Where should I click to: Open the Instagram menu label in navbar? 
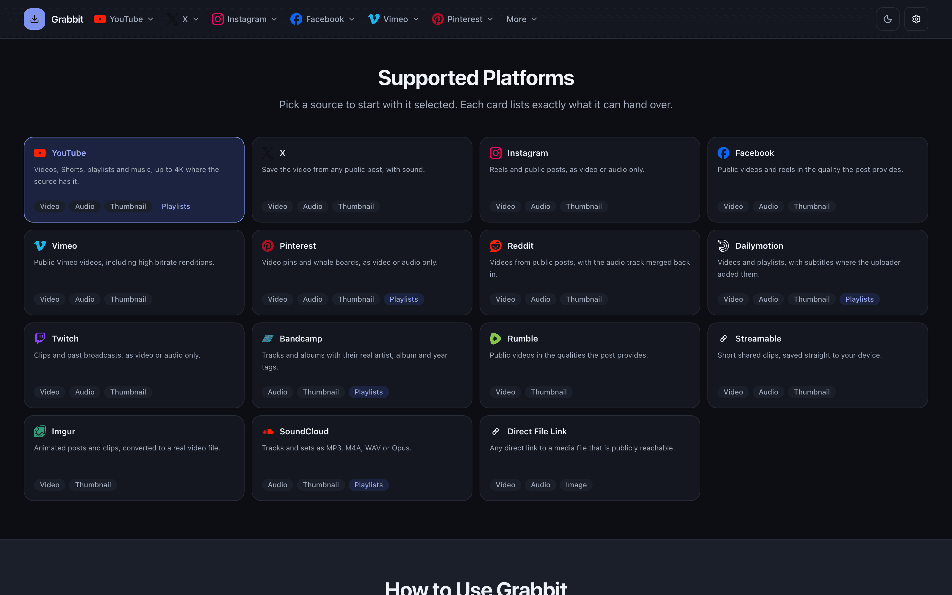click(247, 19)
